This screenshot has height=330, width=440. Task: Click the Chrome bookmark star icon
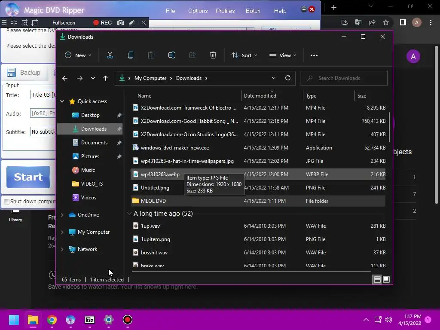click(x=386, y=22)
